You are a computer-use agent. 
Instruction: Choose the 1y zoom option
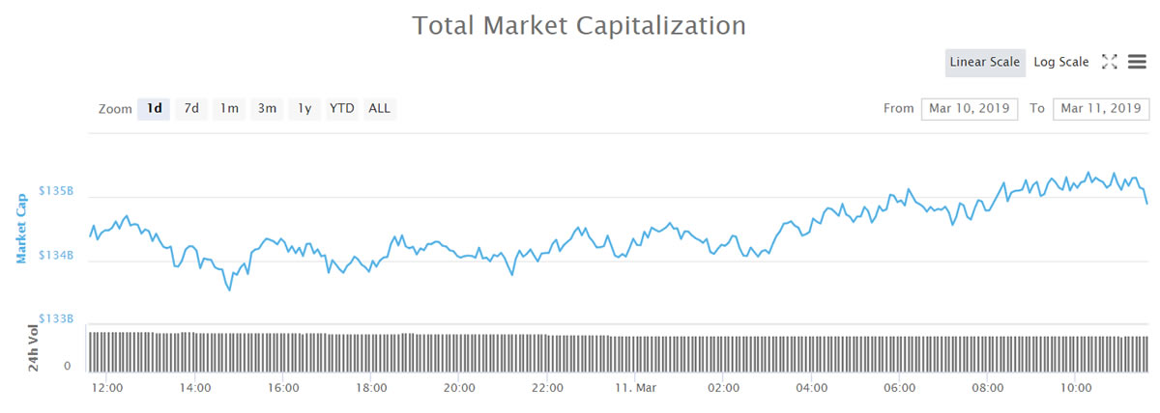pos(304,109)
